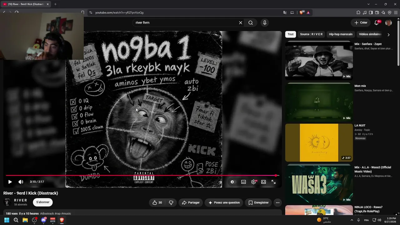Screen dimensions: 400x225
Task: Like the video with thumbs up
Action: [x=157, y=202]
